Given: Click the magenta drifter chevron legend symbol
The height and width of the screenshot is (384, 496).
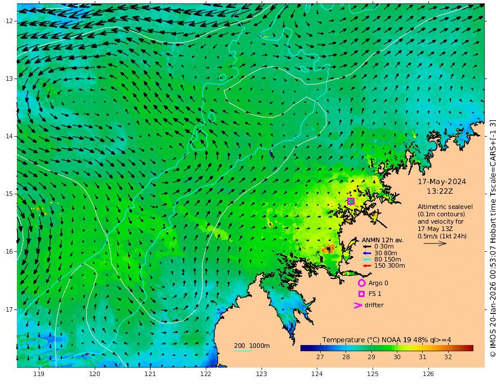Looking at the screenshot, I should [x=358, y=305].
